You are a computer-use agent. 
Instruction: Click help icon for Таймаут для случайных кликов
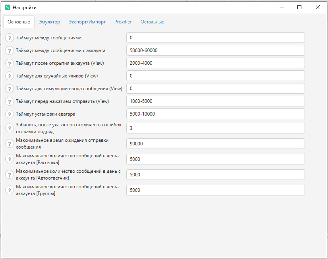pos(10,76)
